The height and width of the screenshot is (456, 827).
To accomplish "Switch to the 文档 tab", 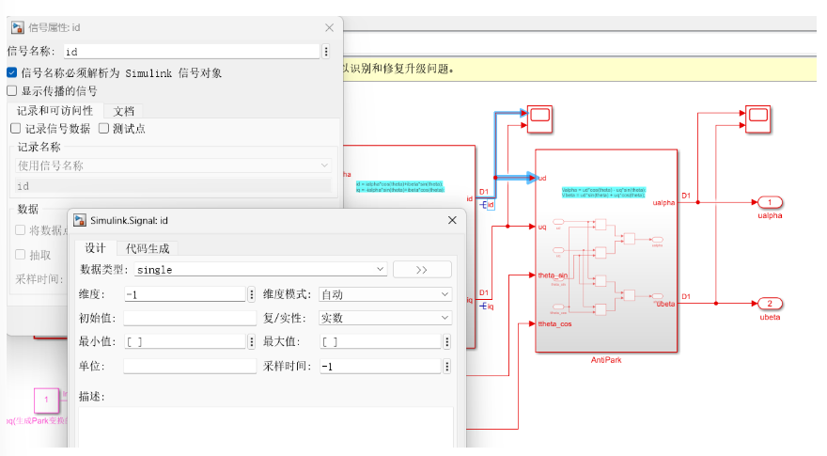I will pyautogui.click(x=124, y=111).
